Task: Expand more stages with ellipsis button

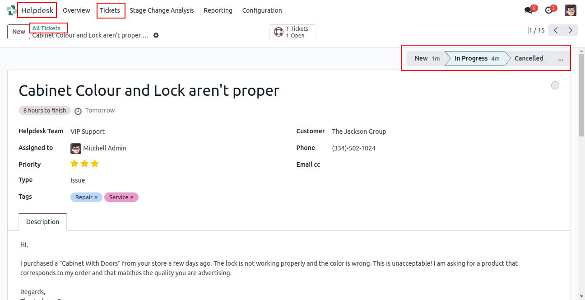Action: pyautogui.click(x=561, y=58)
